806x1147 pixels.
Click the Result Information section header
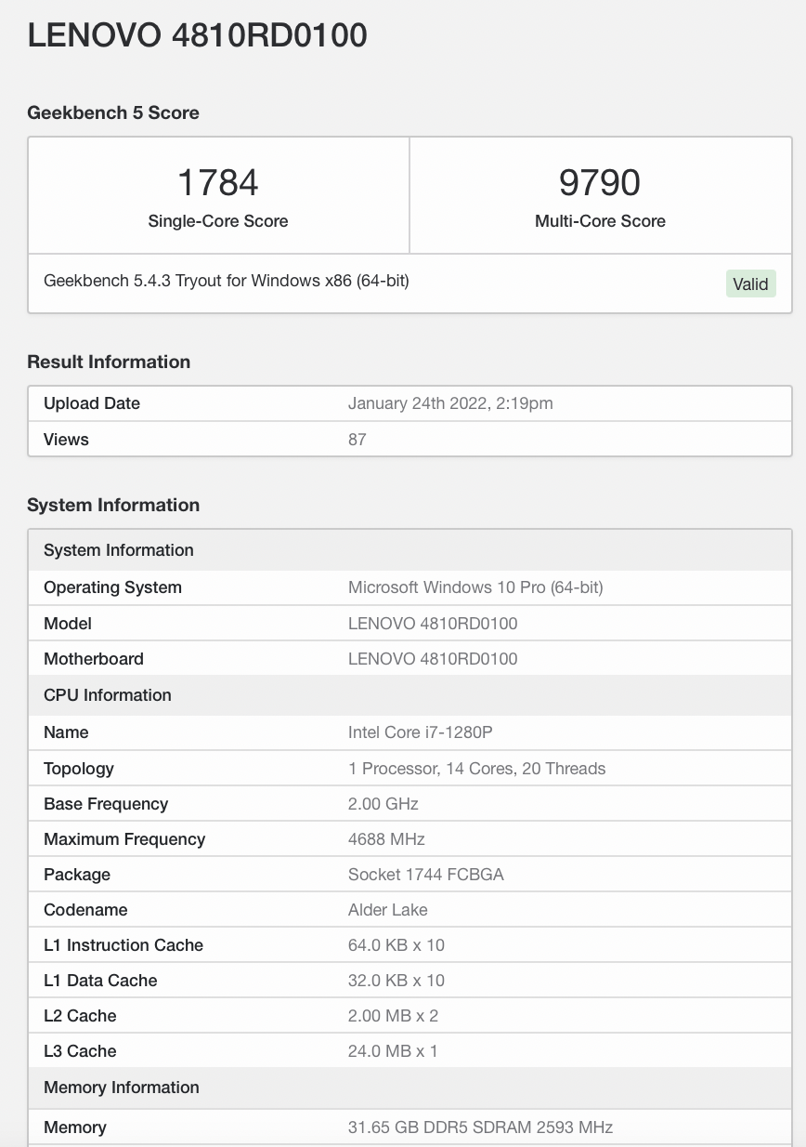[x=109, y=362]
